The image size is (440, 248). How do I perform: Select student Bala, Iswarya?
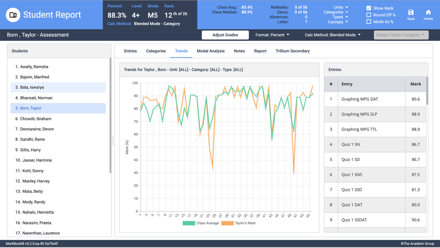[58, 87]
